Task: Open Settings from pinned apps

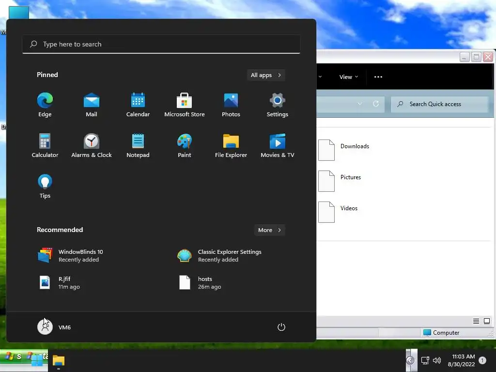Action: click(278, 105)
